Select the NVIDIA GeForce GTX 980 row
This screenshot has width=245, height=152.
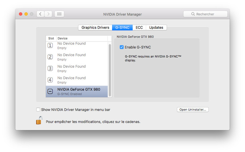click(x=77, y=92)
